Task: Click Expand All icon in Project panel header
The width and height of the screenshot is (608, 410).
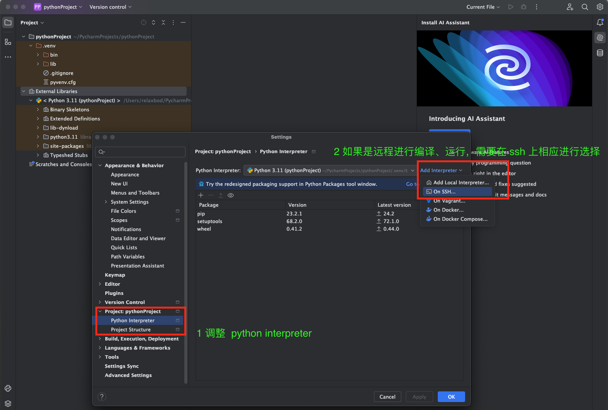Action: 154,22
